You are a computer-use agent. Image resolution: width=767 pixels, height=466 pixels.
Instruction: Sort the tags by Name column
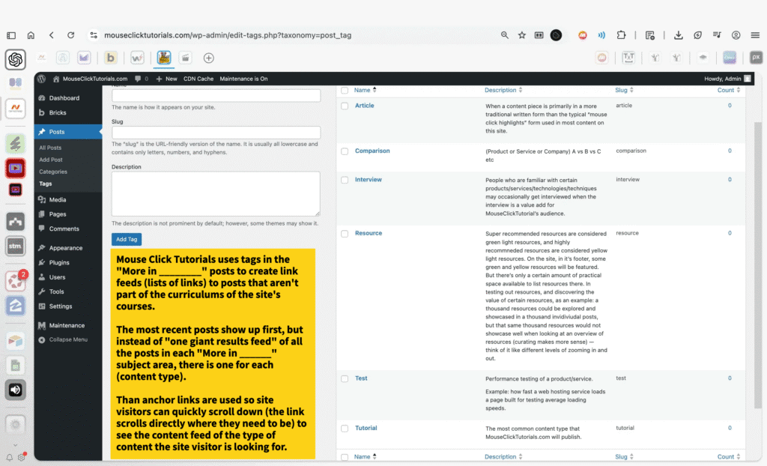tap(365, 90)
